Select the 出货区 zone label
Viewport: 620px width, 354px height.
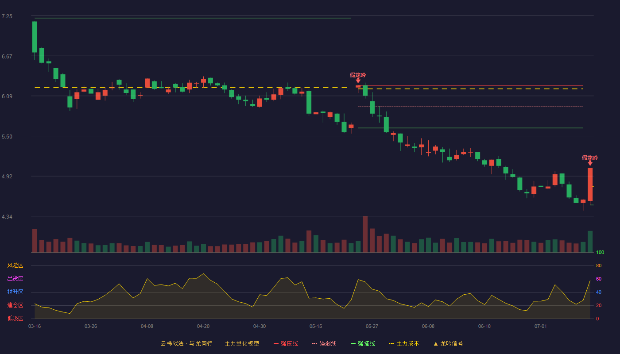15,279
